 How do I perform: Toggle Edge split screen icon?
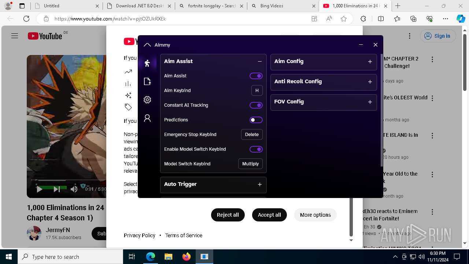click(x=381, y=19)
